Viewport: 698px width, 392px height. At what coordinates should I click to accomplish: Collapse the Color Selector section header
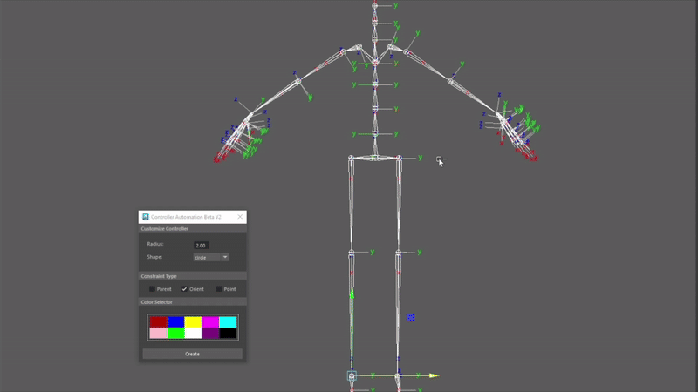click(x=192, y=302)
